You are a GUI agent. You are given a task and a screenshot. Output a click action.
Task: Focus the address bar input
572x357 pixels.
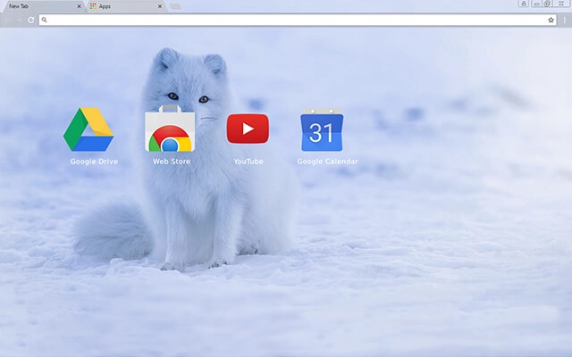point(298,20)
